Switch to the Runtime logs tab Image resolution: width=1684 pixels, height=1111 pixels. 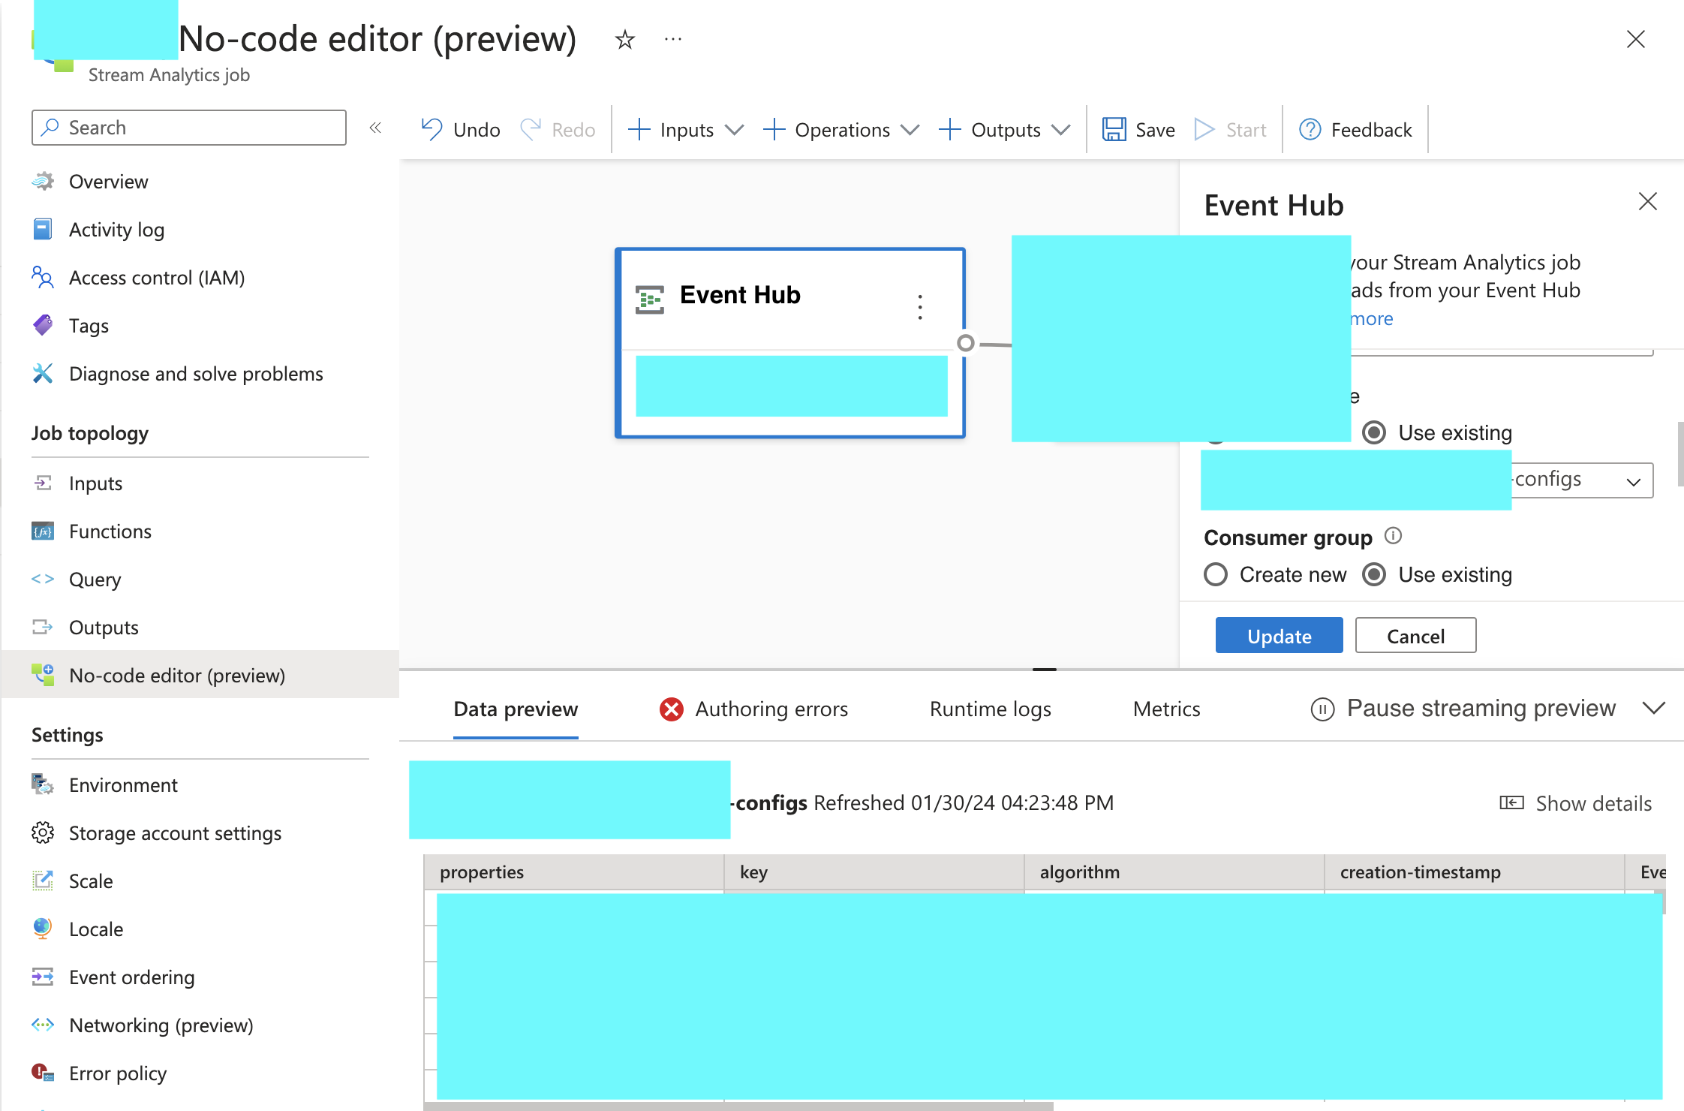[x=990, y=708]
